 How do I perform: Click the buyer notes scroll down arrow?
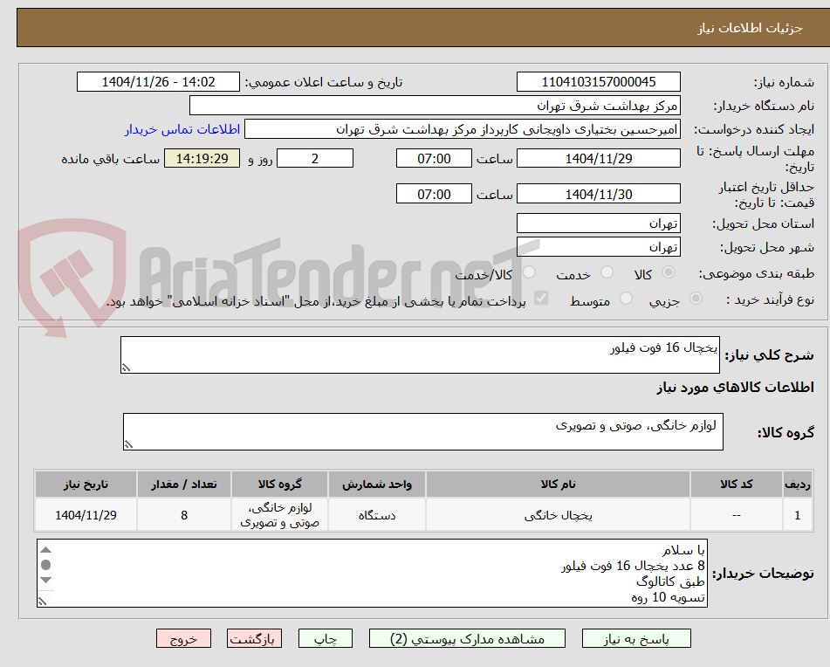click(46, 580)
